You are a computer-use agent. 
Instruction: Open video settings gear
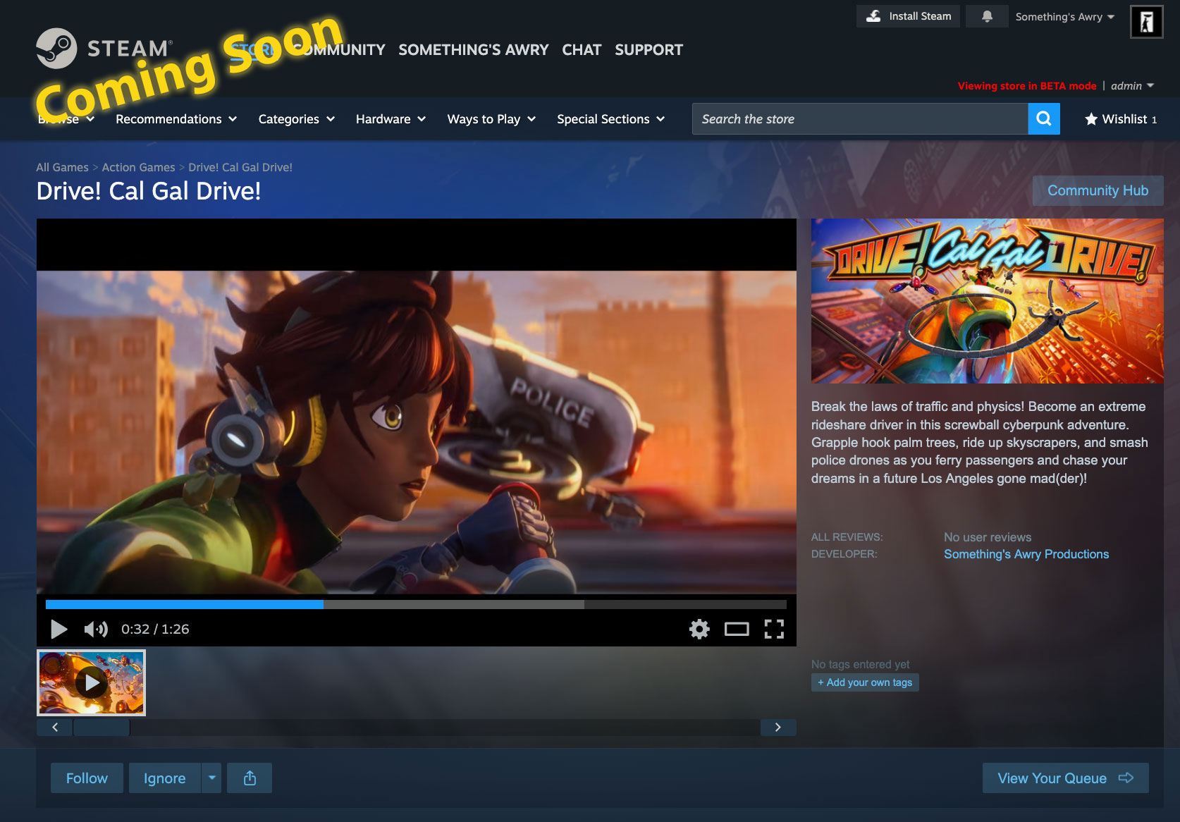[699, 629]
